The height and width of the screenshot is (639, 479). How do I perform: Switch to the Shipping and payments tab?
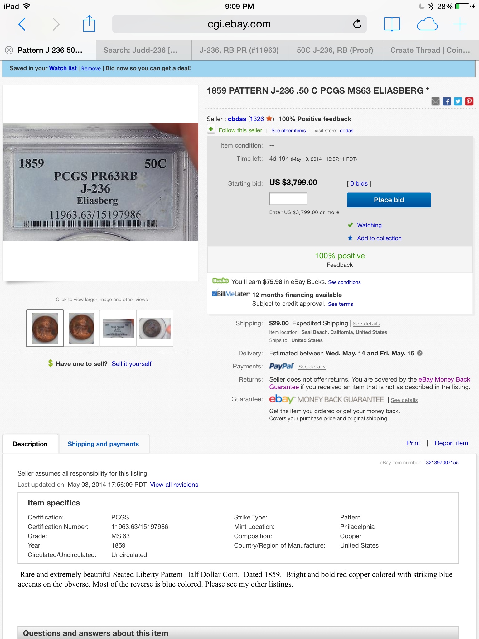pos(103,444)
